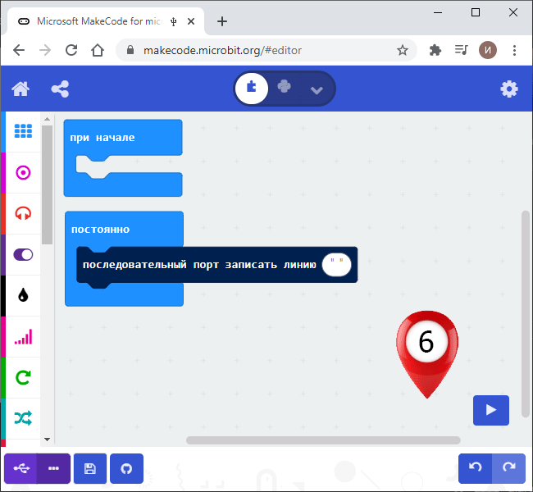Open the Loops category
This screenshot has width=533, height=492.
(23, 378)
